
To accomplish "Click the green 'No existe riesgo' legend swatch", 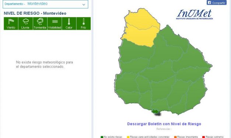I will (102, 137).
